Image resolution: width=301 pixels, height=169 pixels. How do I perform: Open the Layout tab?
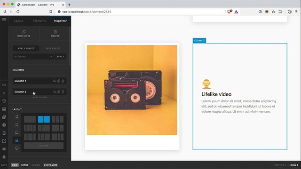[19, 21]
